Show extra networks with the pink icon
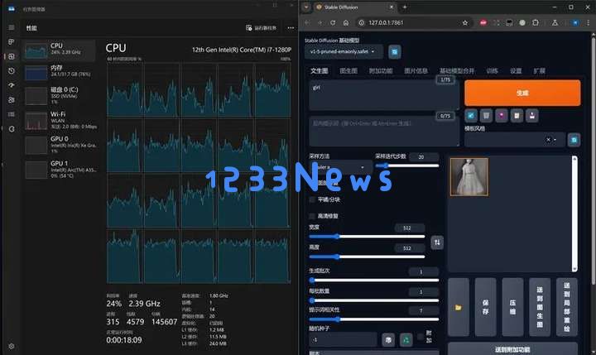The height and width of the screenshot is (355, 596). (502, 115)
